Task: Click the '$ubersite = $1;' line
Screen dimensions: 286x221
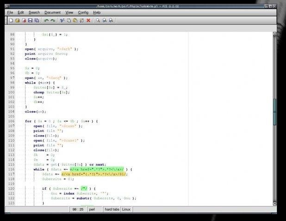Action: point(58,179)
